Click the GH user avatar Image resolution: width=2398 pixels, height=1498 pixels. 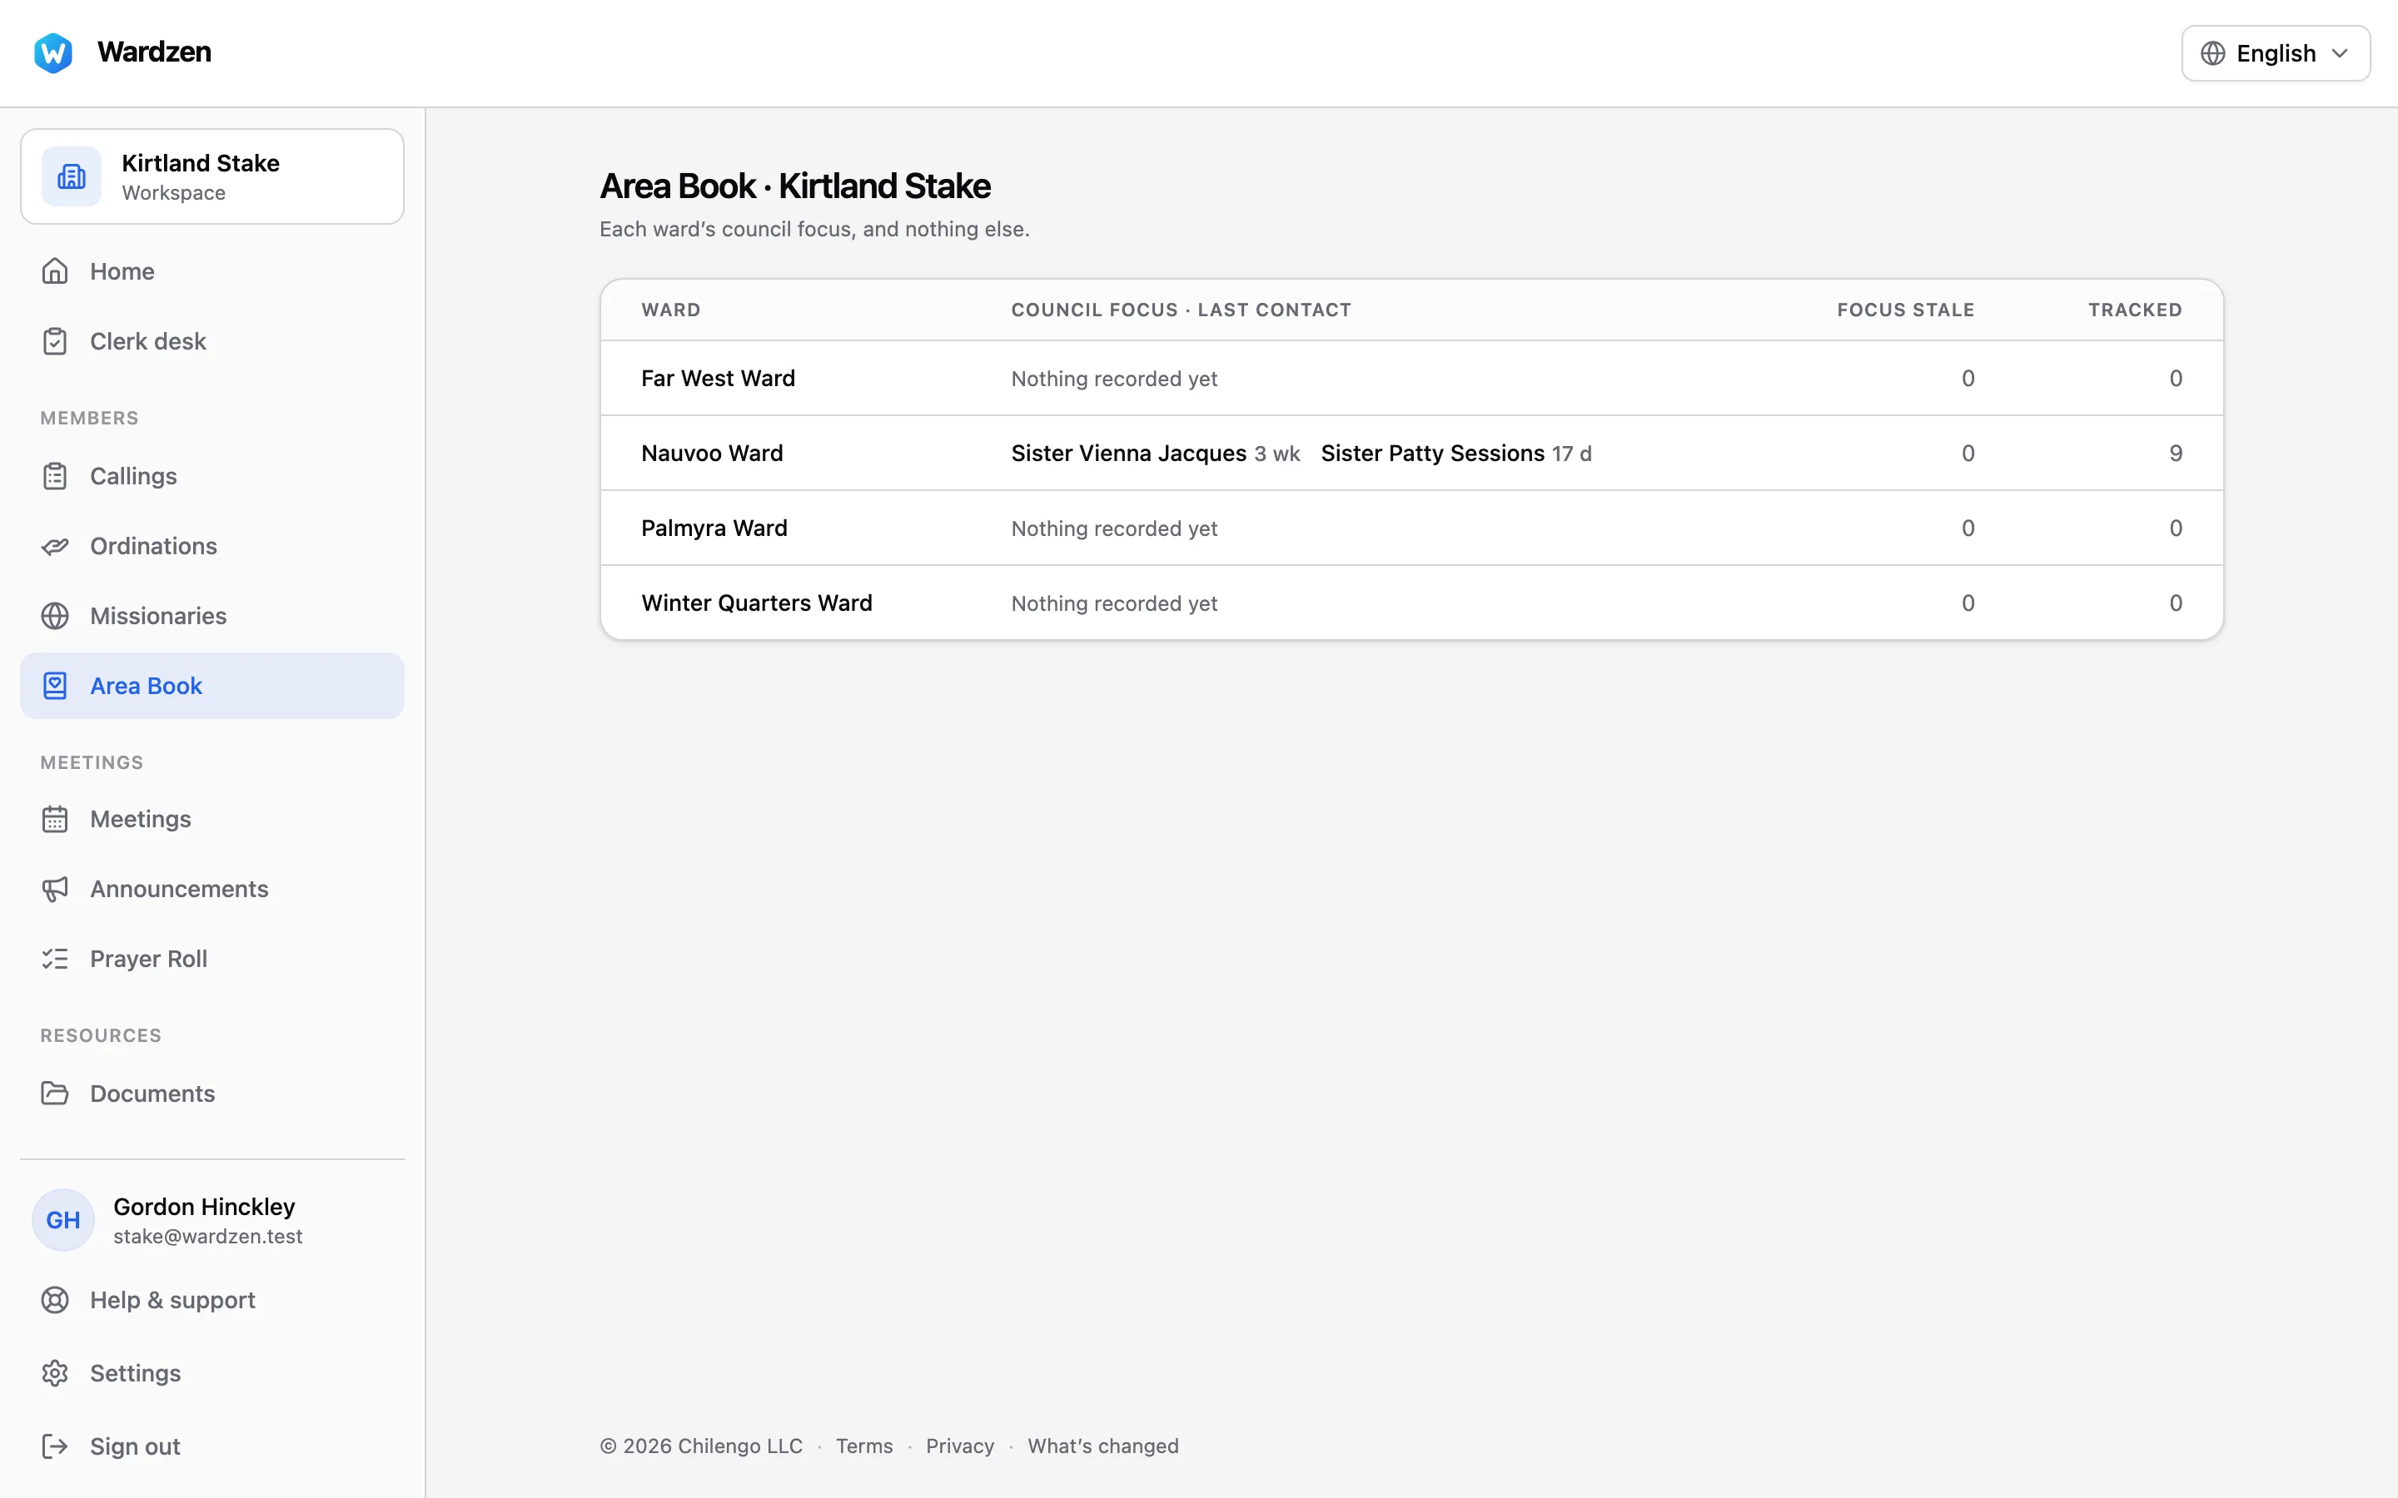(x=63, y=1219)
